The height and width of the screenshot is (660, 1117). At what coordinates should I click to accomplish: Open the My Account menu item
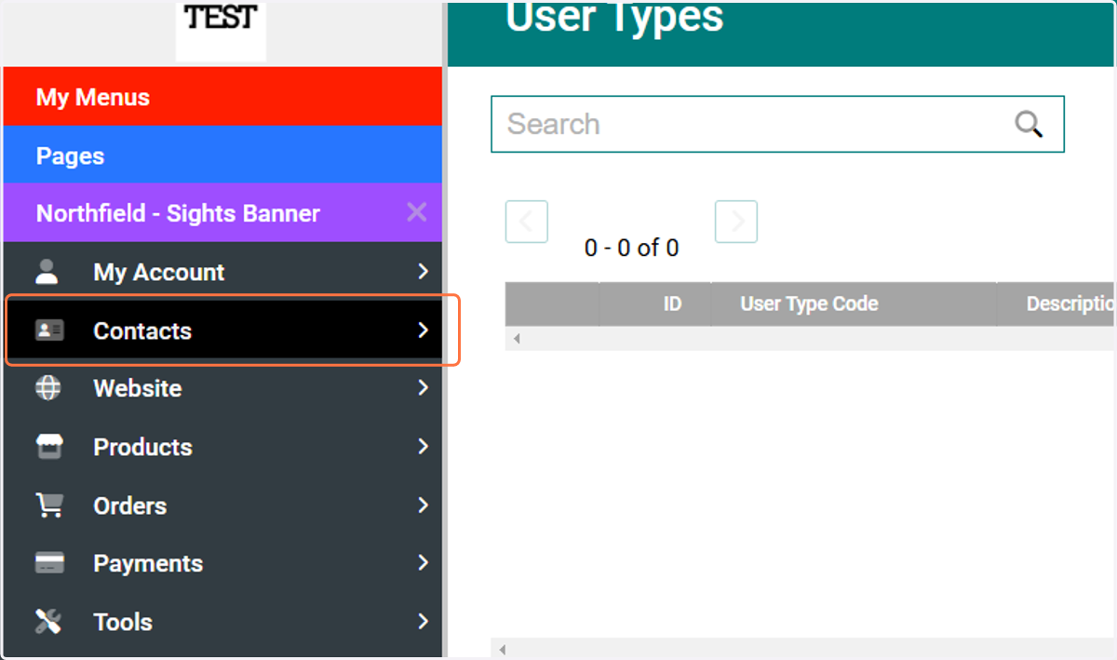pyautogui.click(x=222, y=272)
